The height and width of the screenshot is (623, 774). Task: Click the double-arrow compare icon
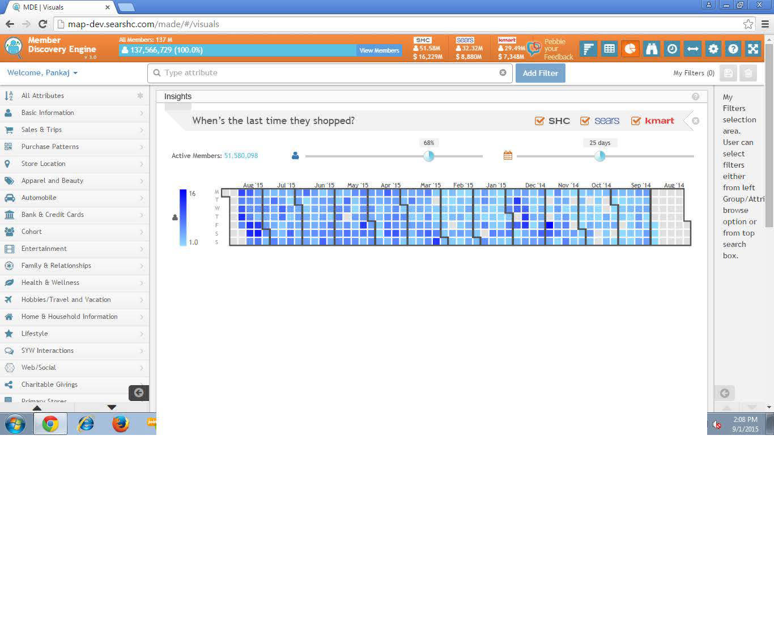[692, 49]
